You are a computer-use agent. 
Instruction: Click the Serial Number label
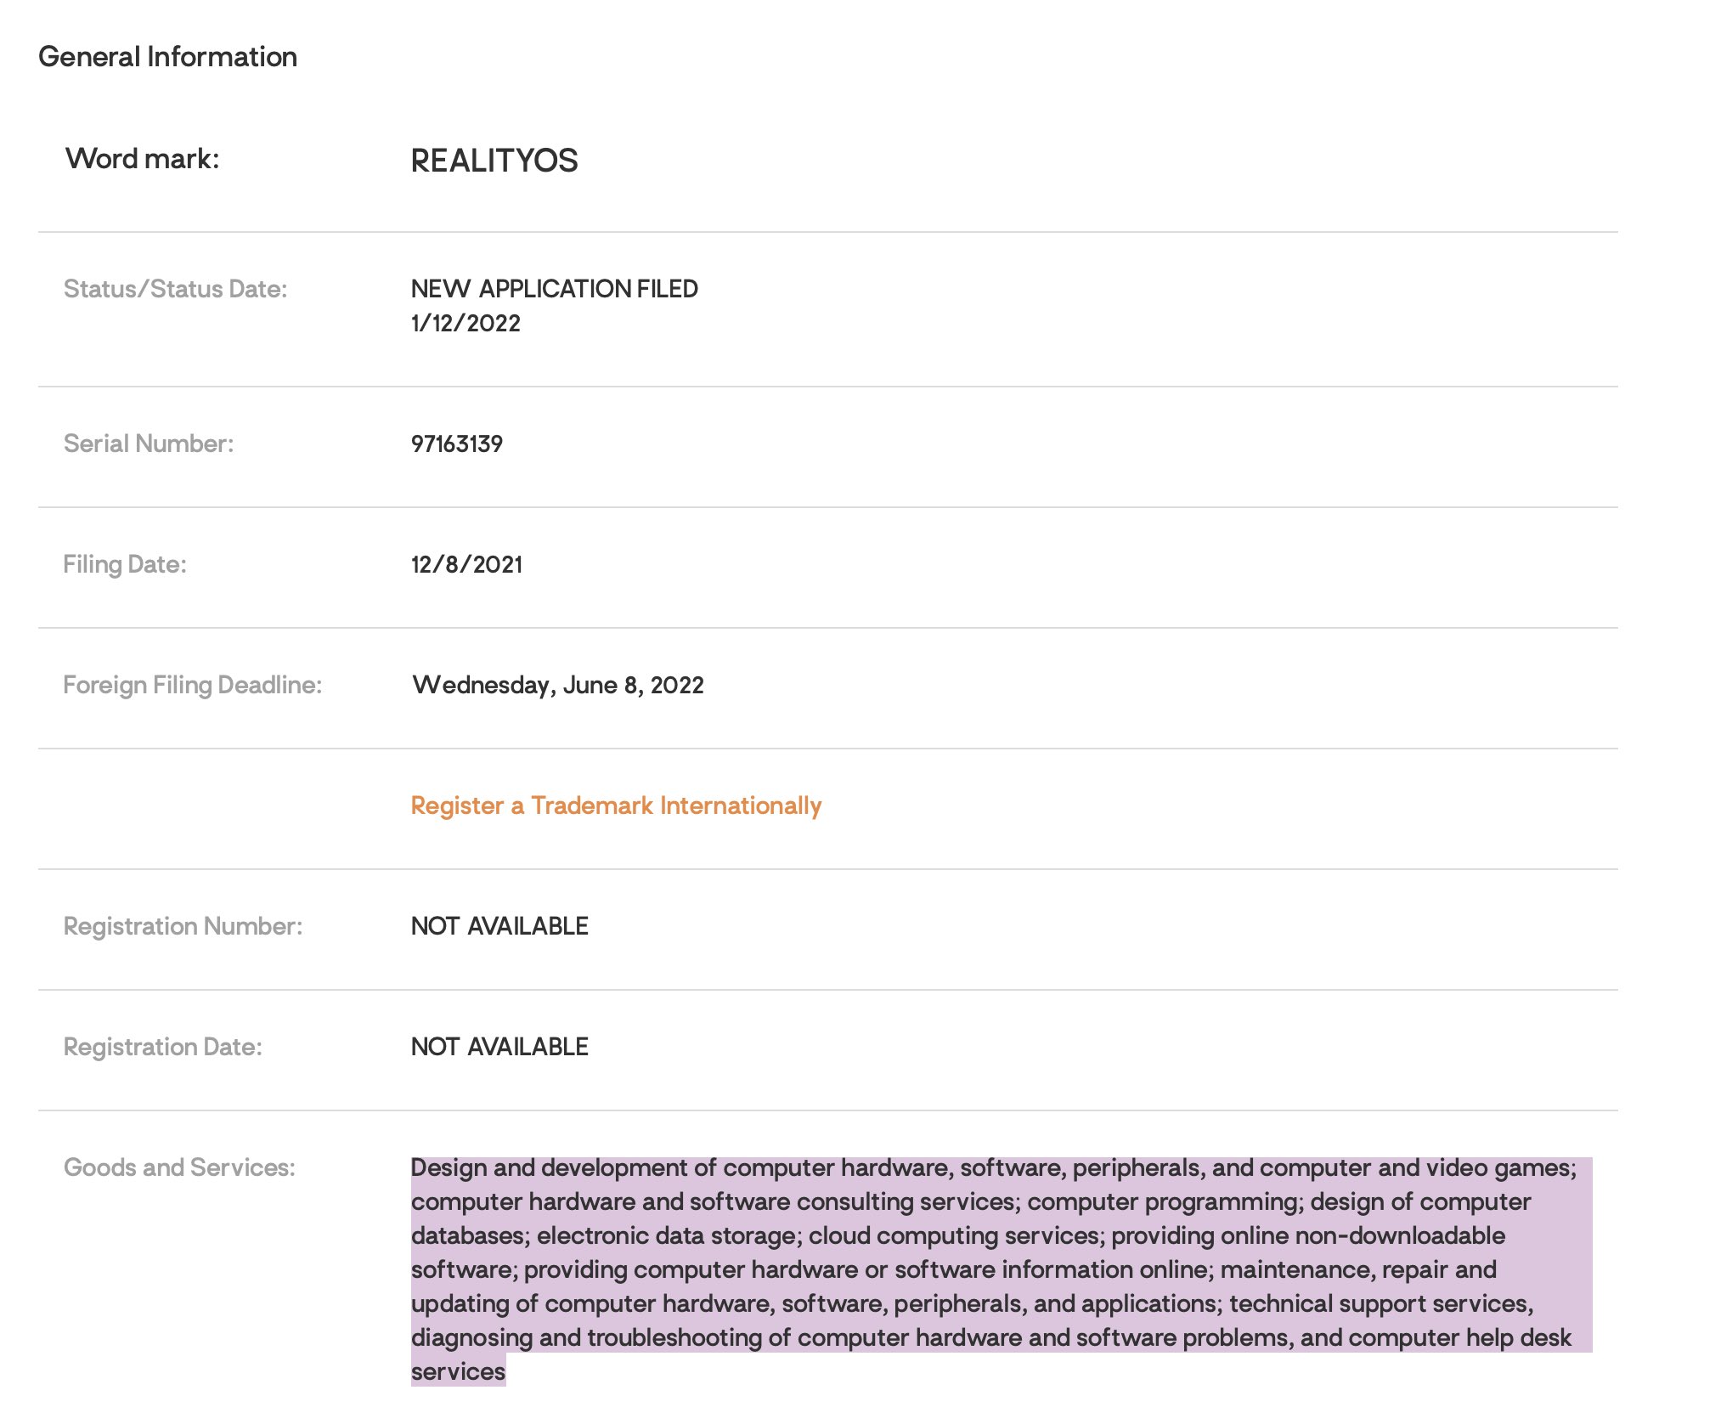pyautogui.click(x=148, y=444)
